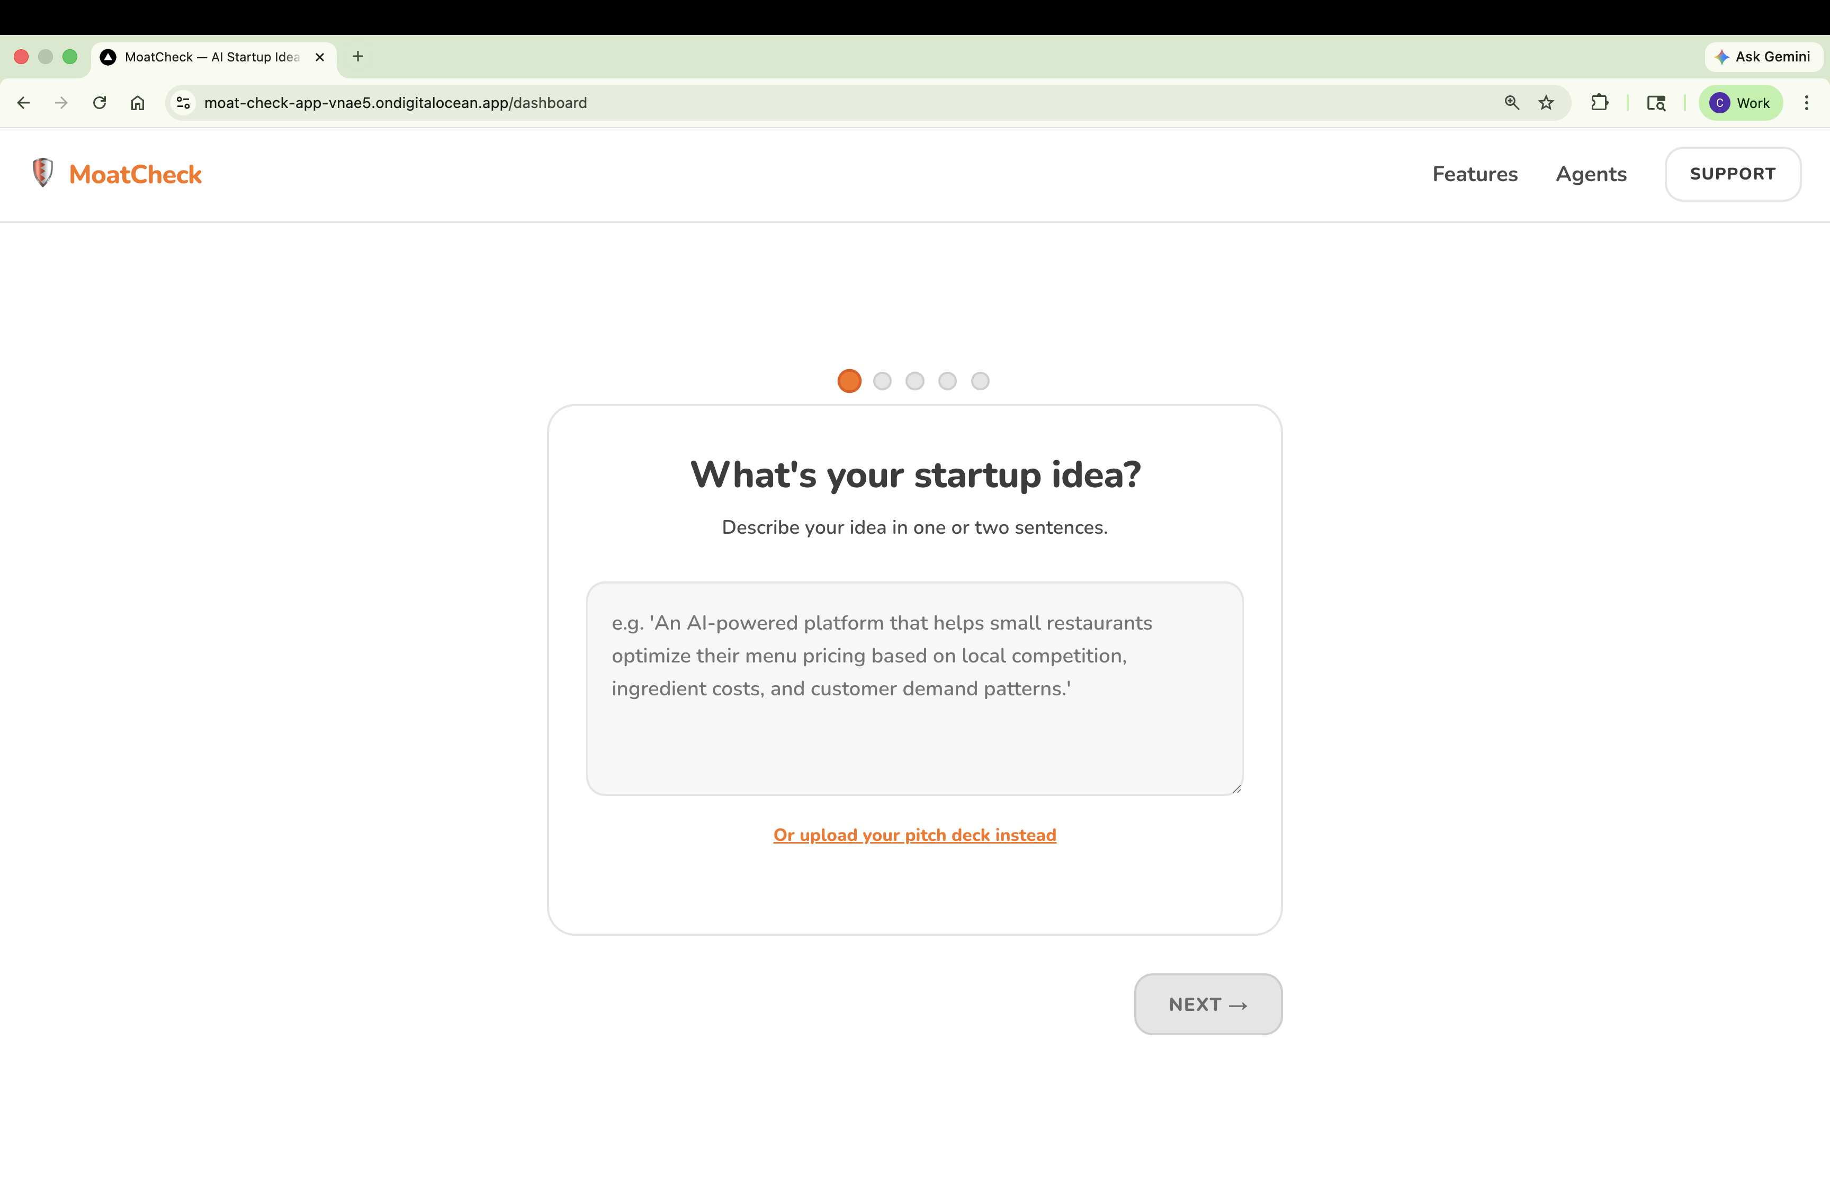Go back with browser back arrow
Viewport: 1830px width, 1183px height.
tap(24, 103)
